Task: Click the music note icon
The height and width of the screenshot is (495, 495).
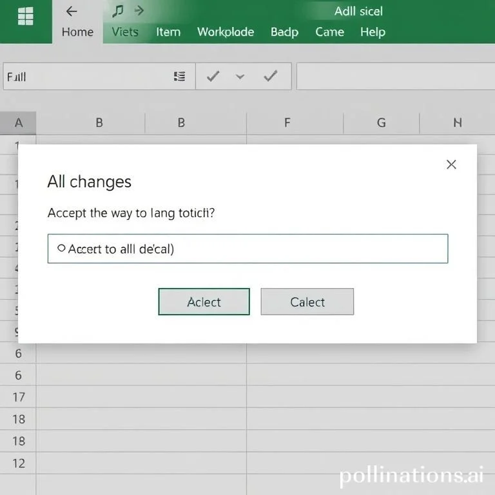Action: point(118,11)
